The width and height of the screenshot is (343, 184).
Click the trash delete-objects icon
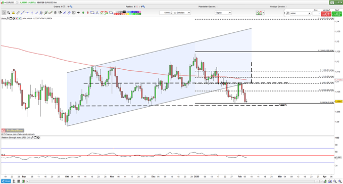click(55, 13)
